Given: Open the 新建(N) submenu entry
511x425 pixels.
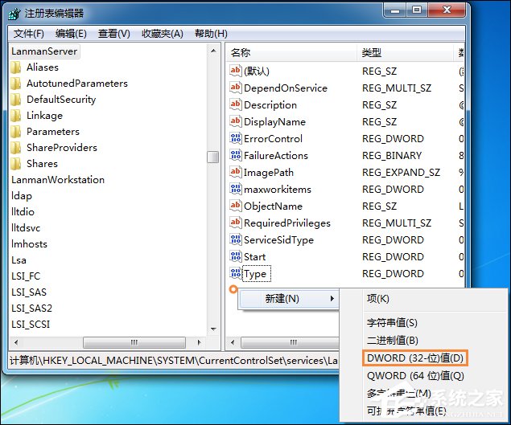Looking at the screenshot, I should tap(289, 299).
